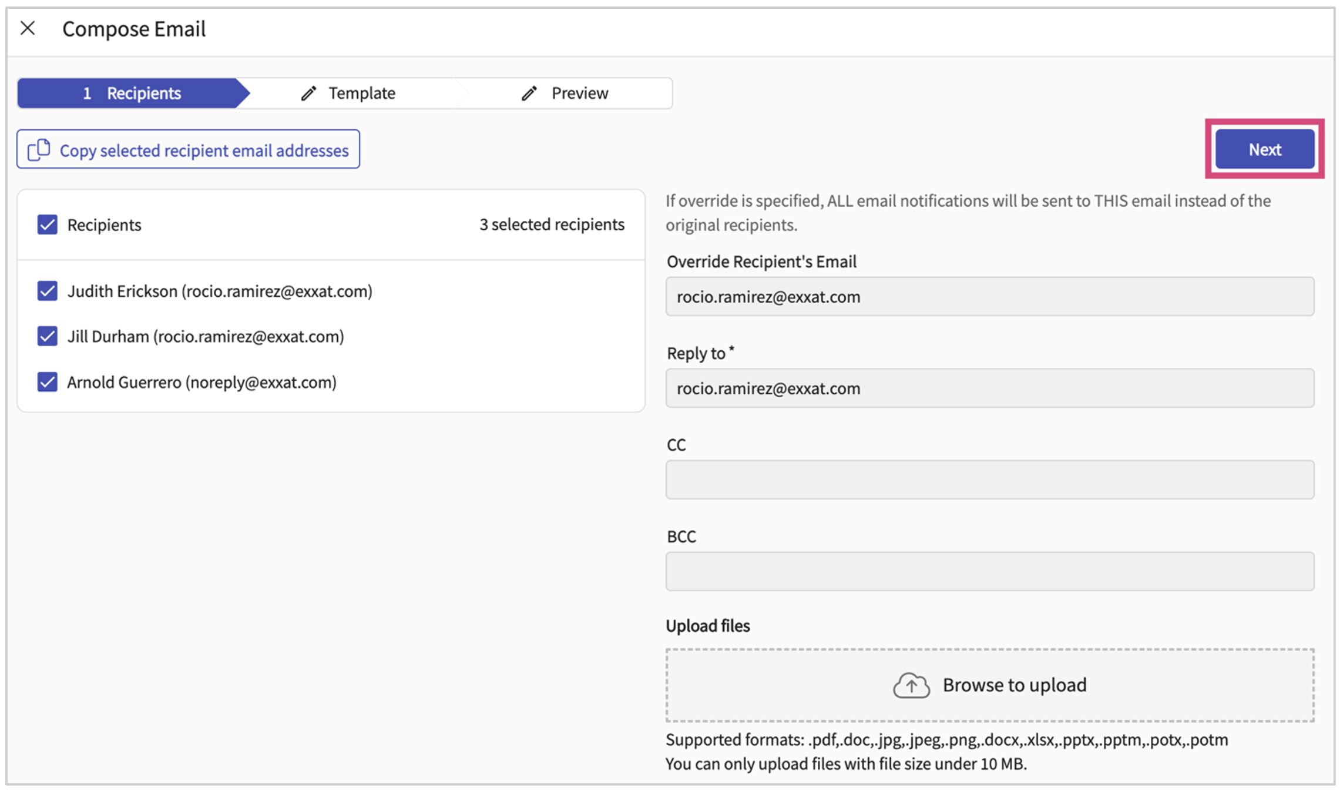This screenshot has width=1343, height=791.
Task: Click into the BCC field
Action: (989, 571)
